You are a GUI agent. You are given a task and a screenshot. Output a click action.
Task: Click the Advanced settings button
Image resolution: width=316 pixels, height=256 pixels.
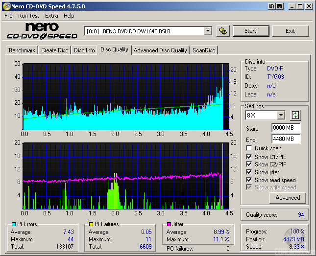point(288,198)
